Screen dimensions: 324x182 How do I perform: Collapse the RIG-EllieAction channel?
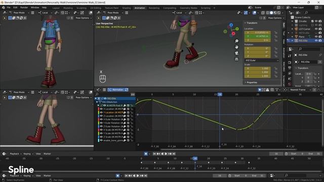point(97,102)
